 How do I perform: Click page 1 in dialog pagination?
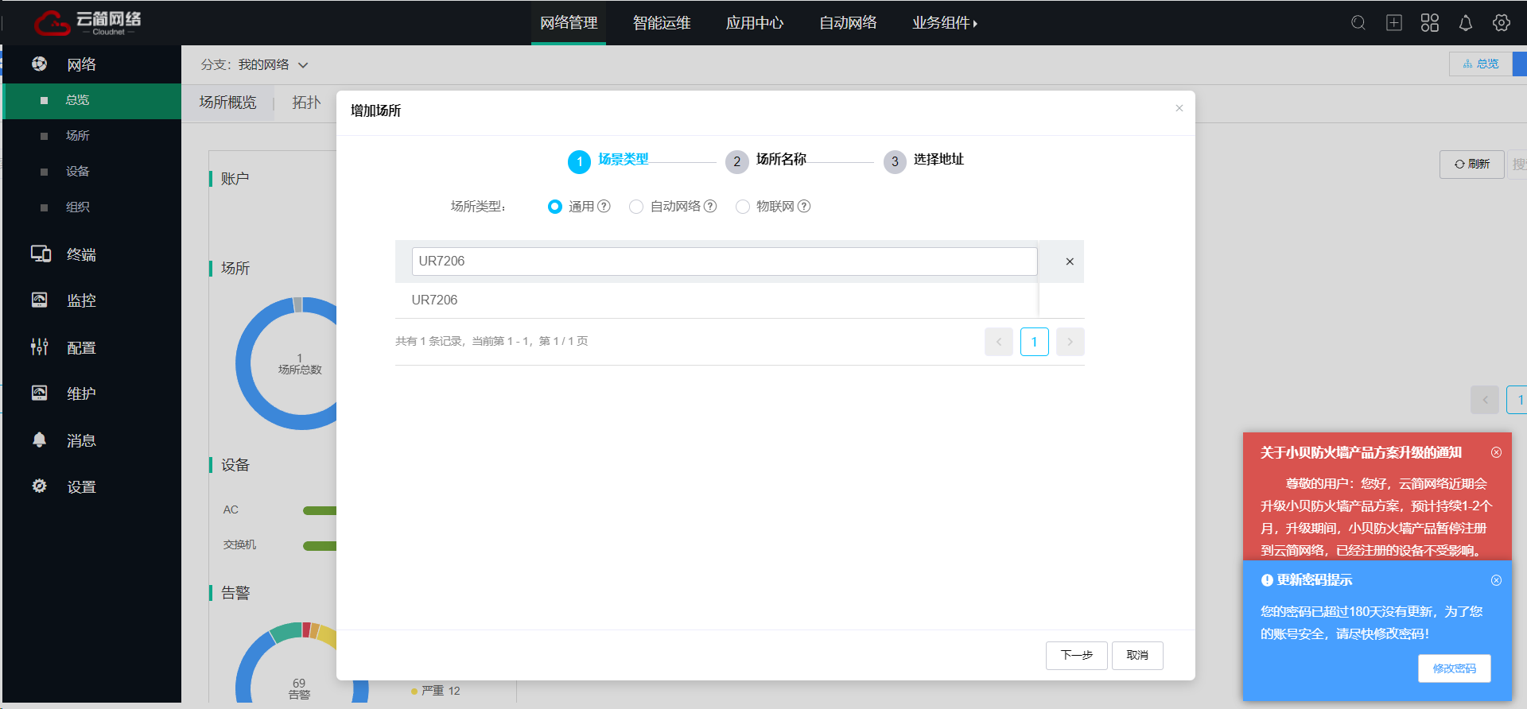click(x=1035, y=342)
